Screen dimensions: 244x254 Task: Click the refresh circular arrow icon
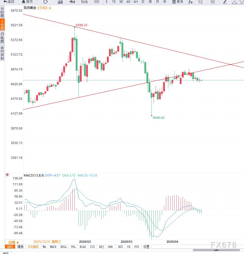46,2
